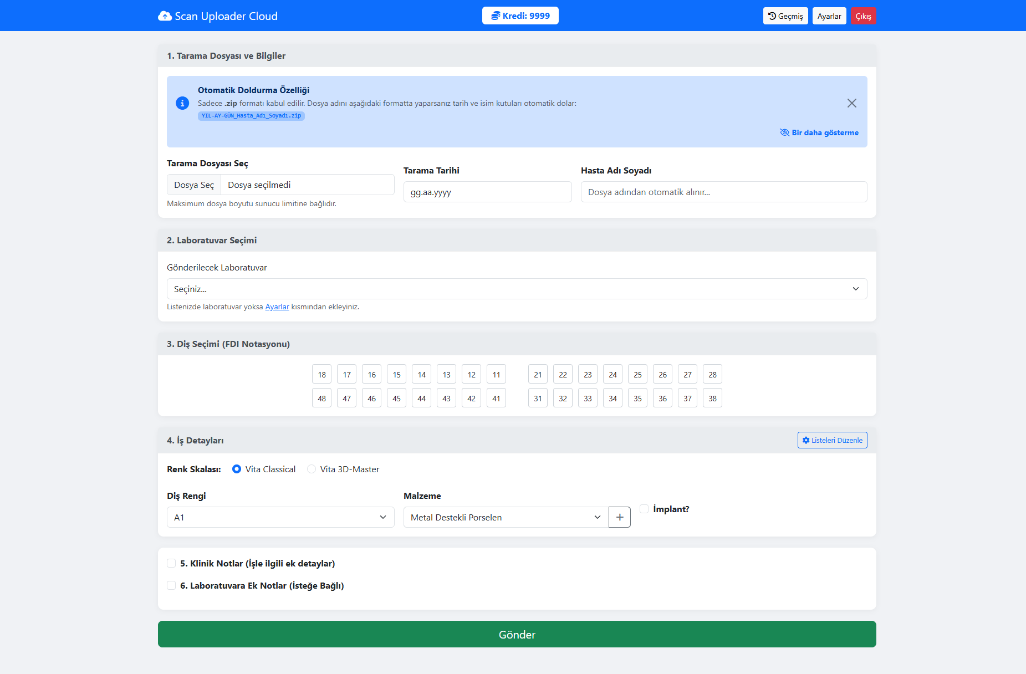
Task: Click the coin icon in Kredi badge
Action: click(x=497, y=16)
